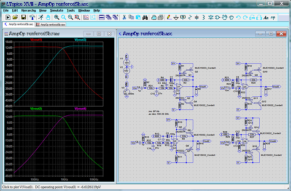The image size is (291, 191).
Task: Switch to the AmpOp renforcé5b.asc tab
Action: 19,24
